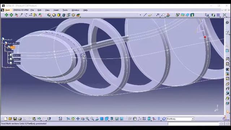Click the blue eraser-shaped surface icon
Viewport: 231px width, 130px height.
(x=187, y=15)
